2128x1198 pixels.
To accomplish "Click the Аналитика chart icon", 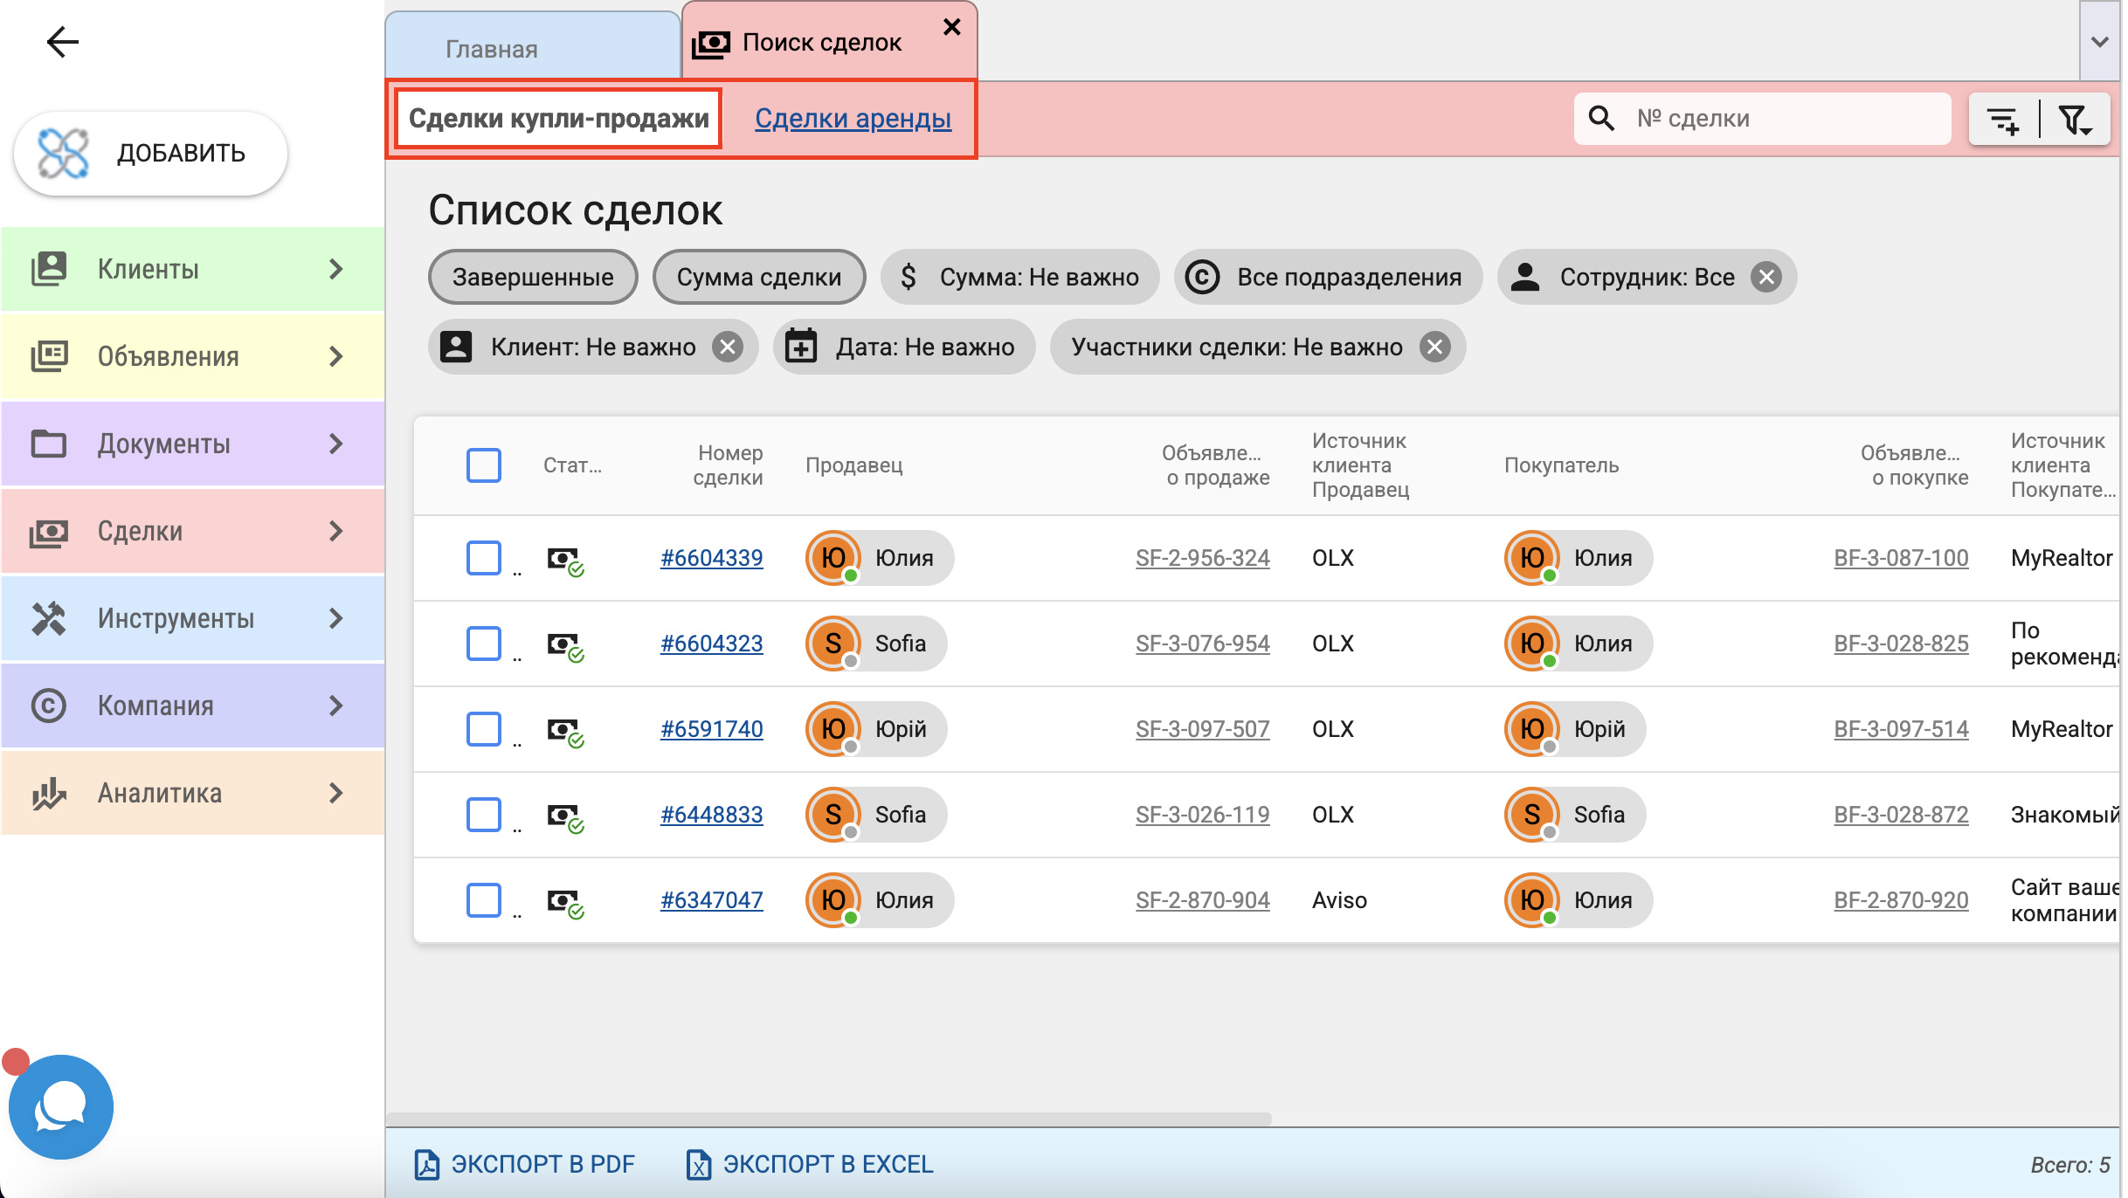I will [x=49, y=793].
